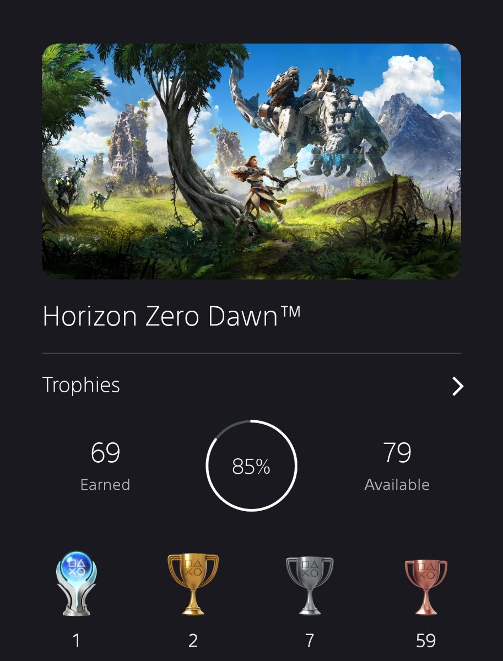Select the bronze trophy count 59
Screen dimensions: 503x661
[426, 641]
